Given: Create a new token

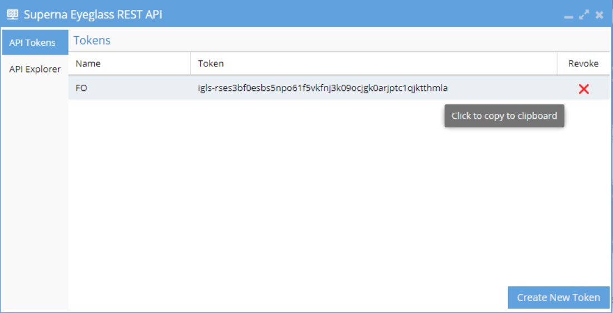Looking at the screenshot, I should pyautogui.click(x=558, y=297).
